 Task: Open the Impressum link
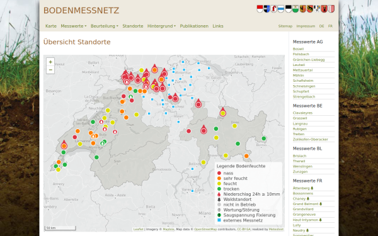[306, 26]
